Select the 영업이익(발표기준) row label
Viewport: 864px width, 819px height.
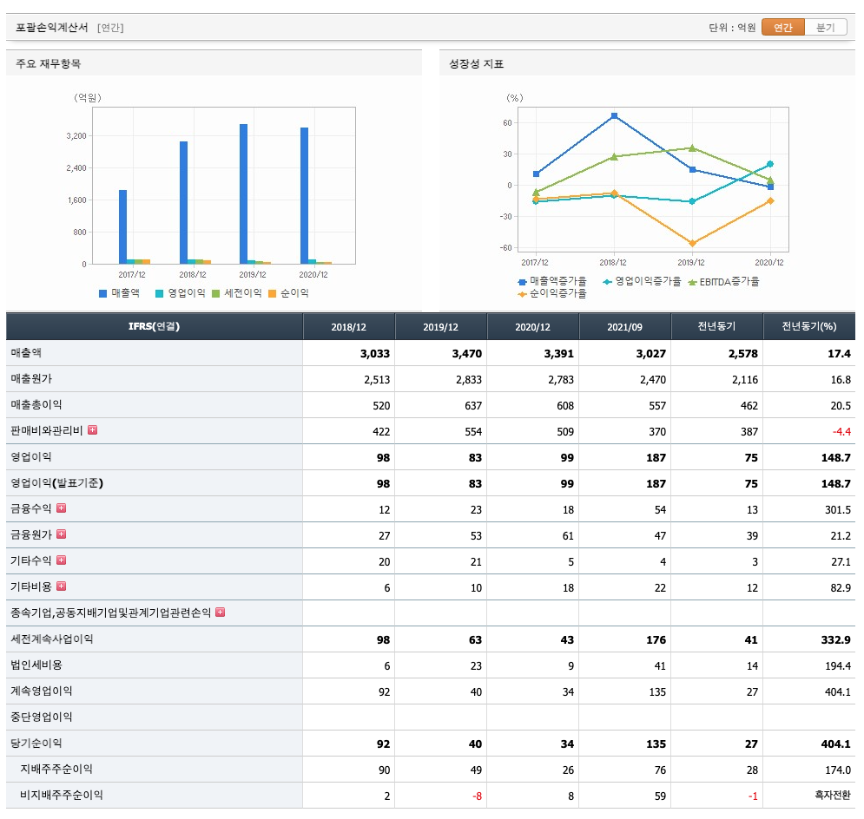tap(56, 482)
